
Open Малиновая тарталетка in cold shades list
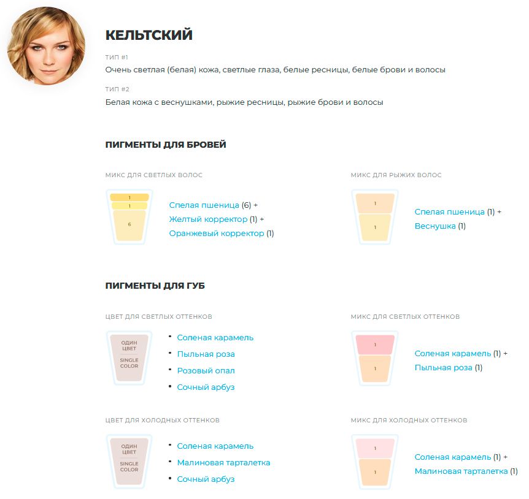(x=223, y=463)
